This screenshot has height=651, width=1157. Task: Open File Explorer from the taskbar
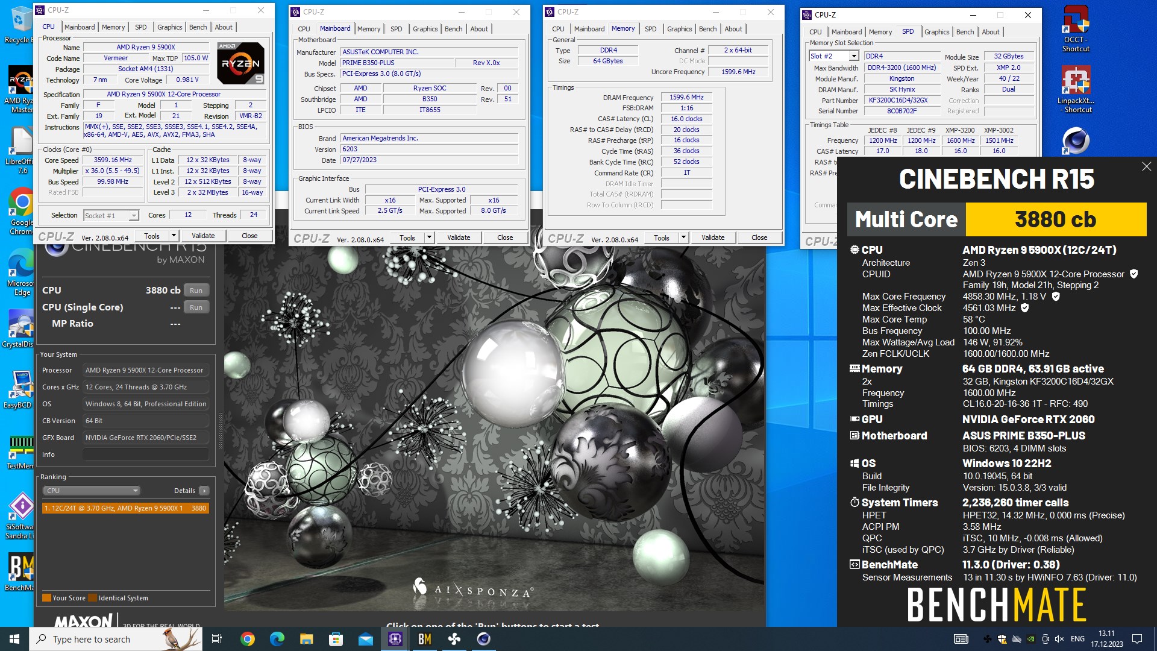click(x=307, y=639)
